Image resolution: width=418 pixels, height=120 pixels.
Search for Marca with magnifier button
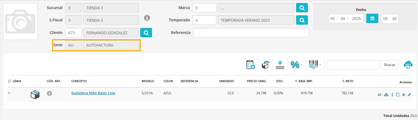[302, 8]
